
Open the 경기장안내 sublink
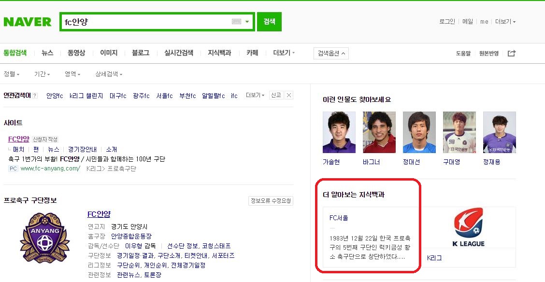point(82,149)
